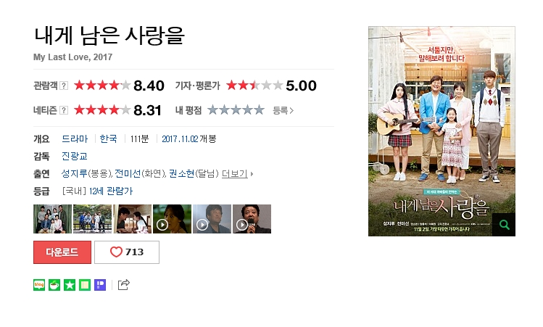Set my rating on 내 평점 stars

236,110
